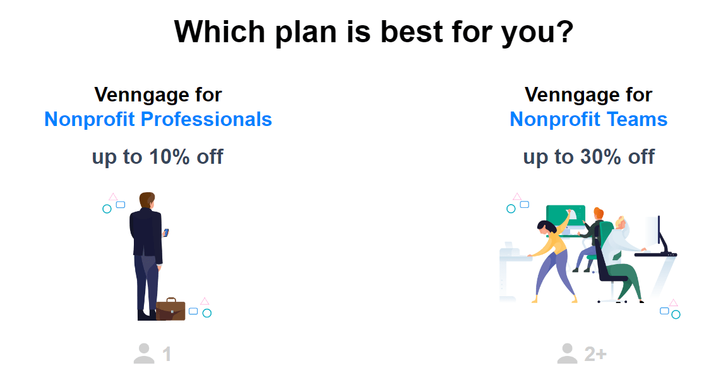This screenshot has height=378, width=716.
Task: Click the single user icon beside 1
Action: [x=144, y=353]
